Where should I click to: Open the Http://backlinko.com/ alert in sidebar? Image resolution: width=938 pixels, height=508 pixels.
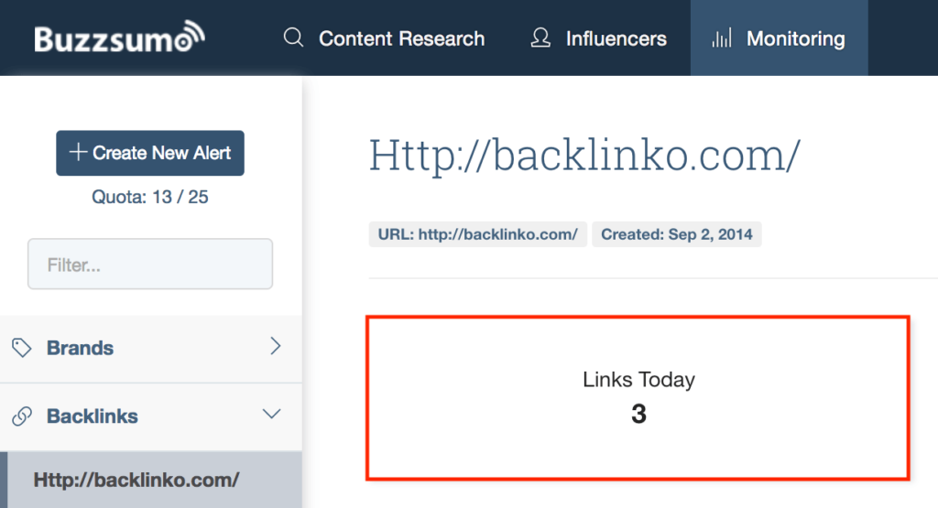coord(136,480)
